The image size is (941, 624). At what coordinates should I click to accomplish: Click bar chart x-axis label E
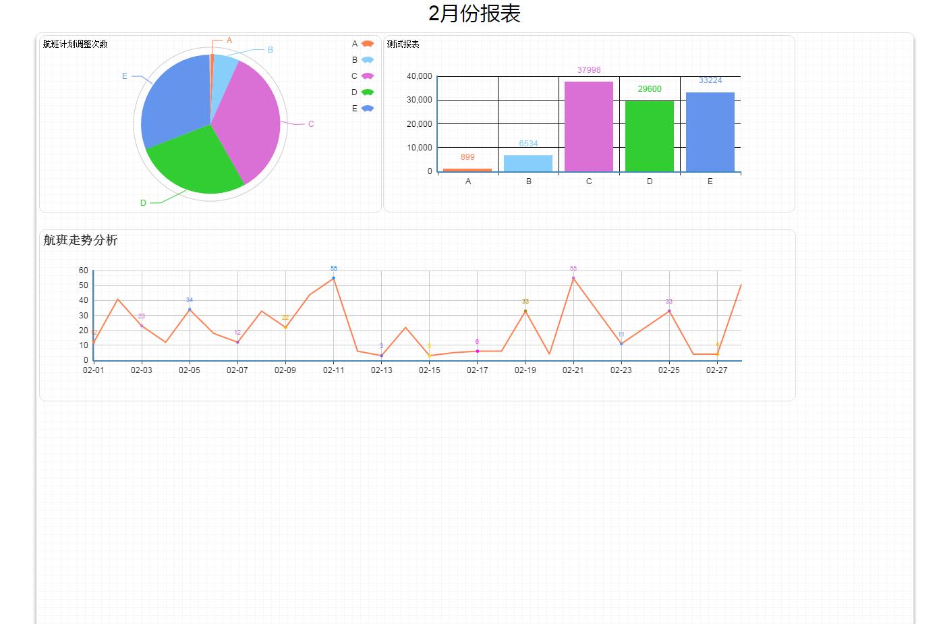click(710, 181)
